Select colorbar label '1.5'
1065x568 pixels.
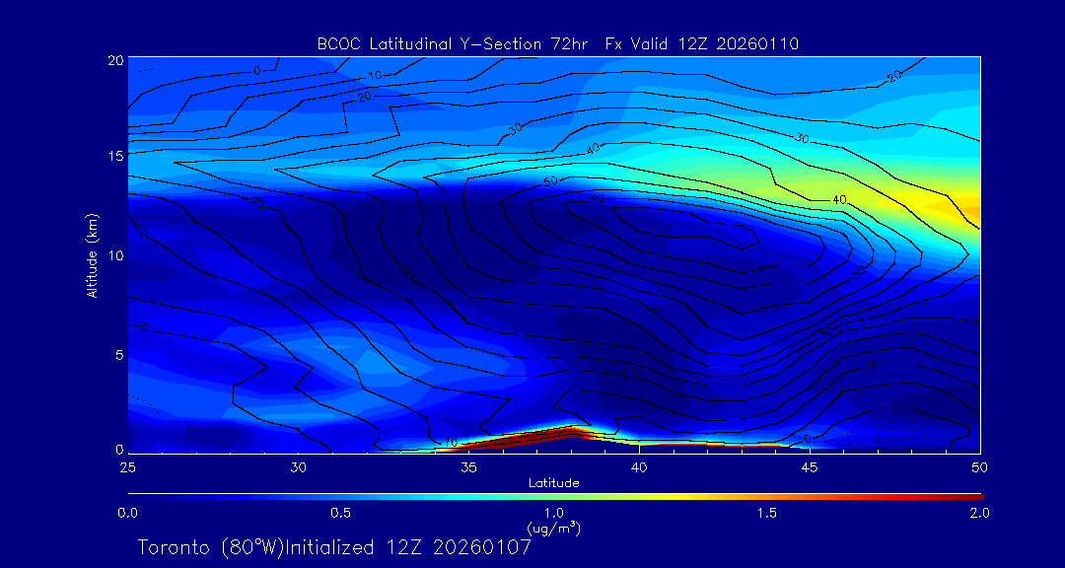pyautogui.click(x=767, y=513)
